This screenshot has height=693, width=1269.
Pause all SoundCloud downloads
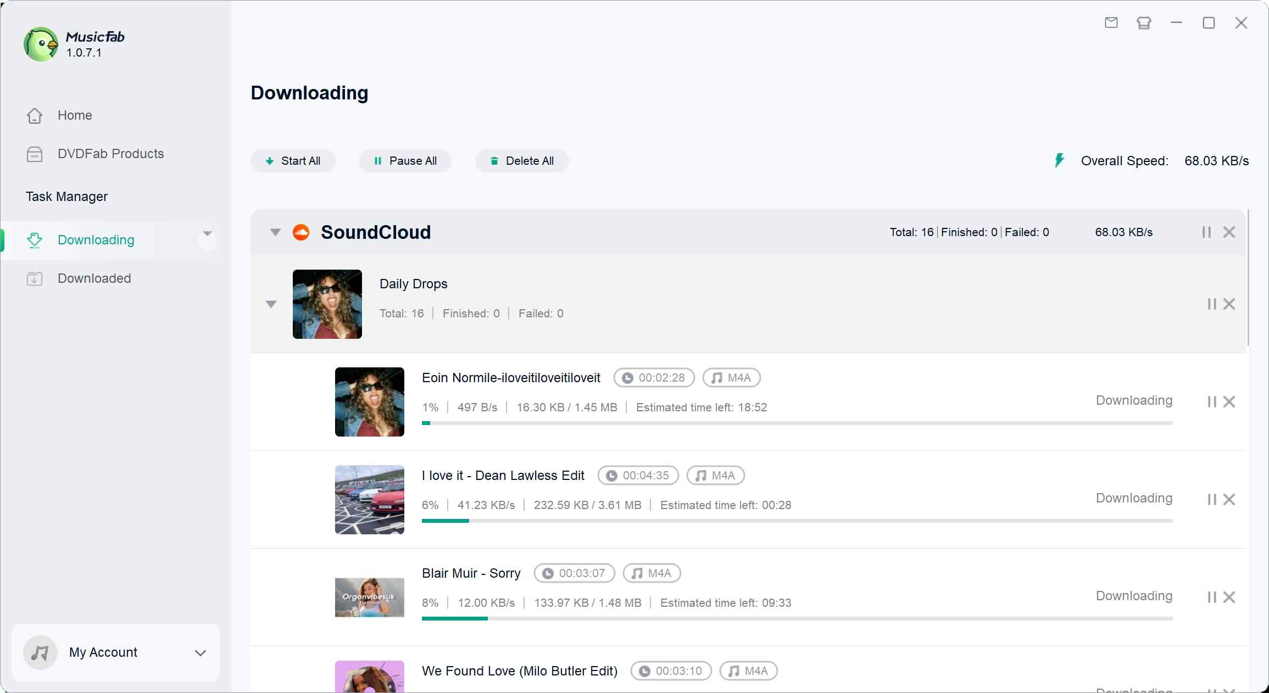click(x=1206, y=232)
